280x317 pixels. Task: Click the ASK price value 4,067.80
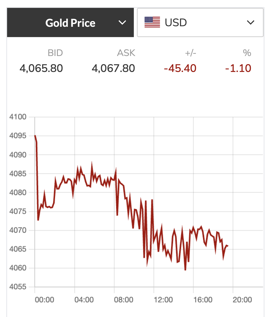point(113,68)
